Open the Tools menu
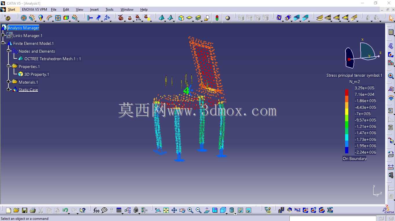 tap(109, 10)
